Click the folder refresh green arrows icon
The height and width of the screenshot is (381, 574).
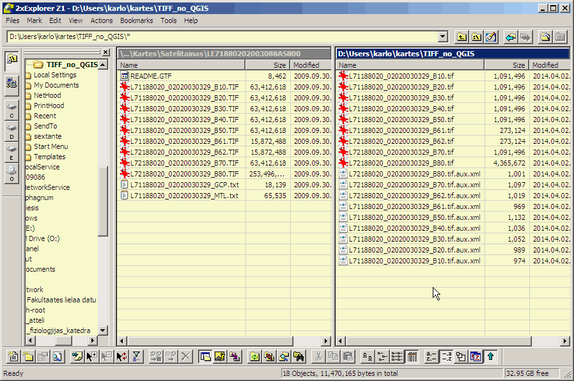coord(254,357)
